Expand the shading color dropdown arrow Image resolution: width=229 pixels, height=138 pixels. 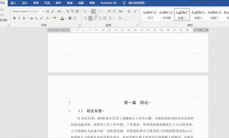point(123,18)
